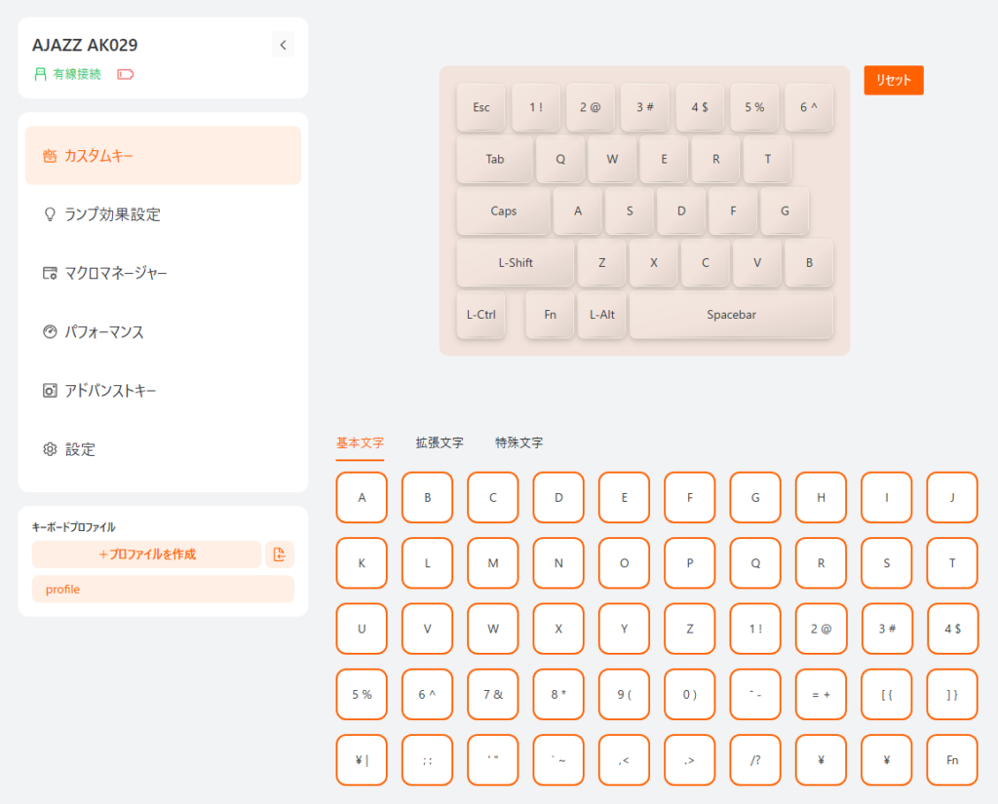998x804 pixels.
Task: Select the Esc key on the keyboard preview
Action: click(481, 107)
